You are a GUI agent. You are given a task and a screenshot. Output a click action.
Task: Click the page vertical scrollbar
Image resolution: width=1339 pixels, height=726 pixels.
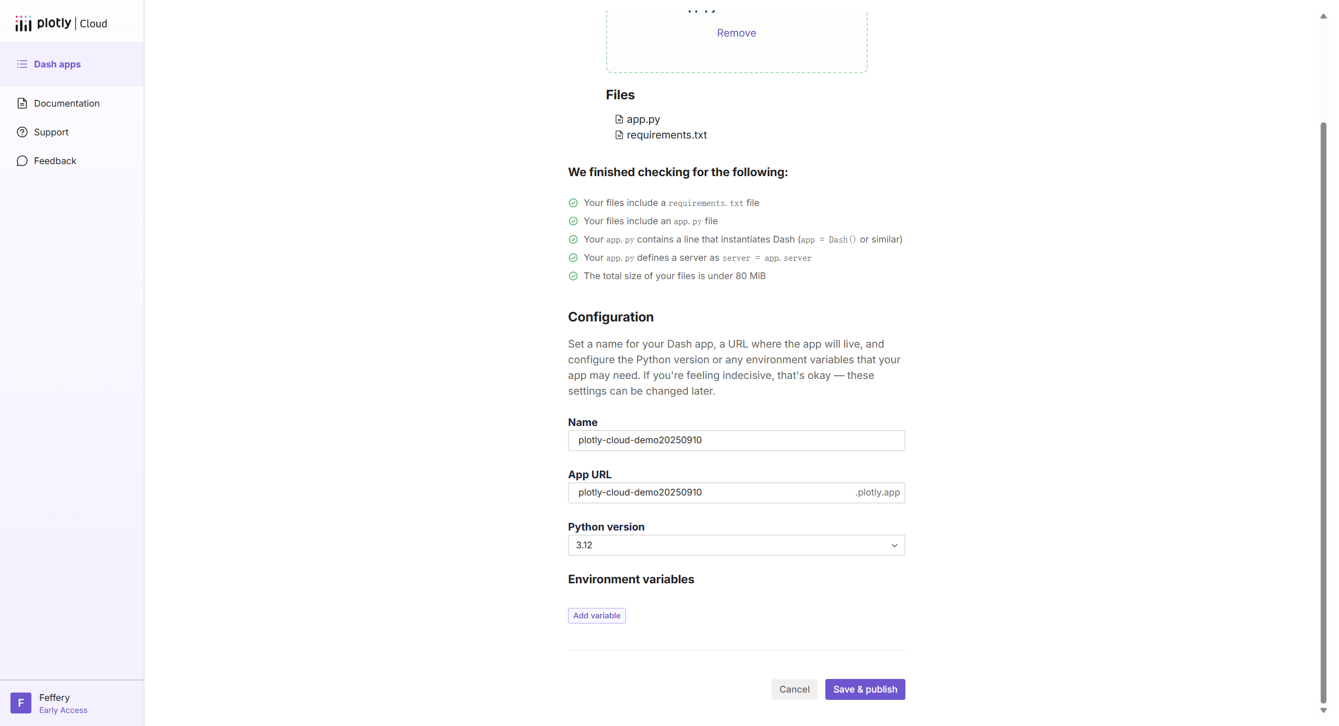click(1323, 413)
